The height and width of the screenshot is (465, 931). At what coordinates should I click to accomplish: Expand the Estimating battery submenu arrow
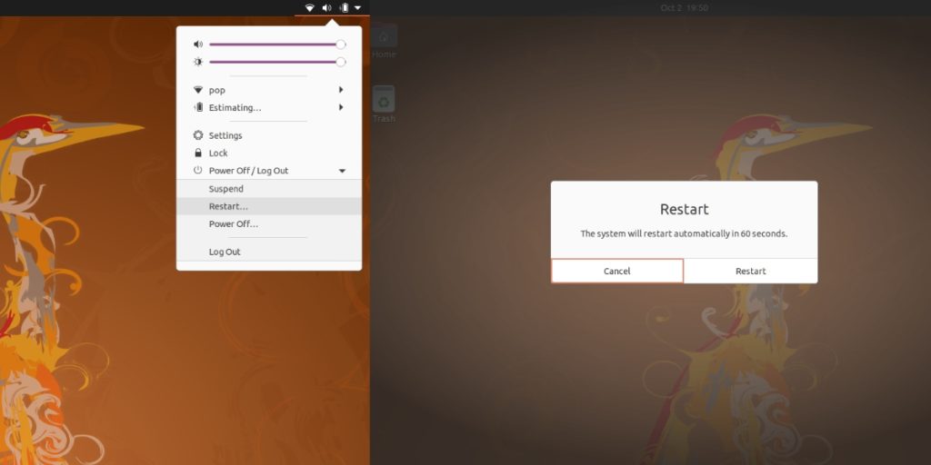342,107
